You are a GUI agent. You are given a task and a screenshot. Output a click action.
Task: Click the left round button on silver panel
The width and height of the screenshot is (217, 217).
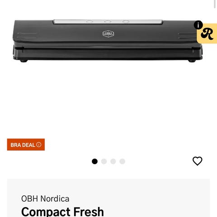point(90,22)
